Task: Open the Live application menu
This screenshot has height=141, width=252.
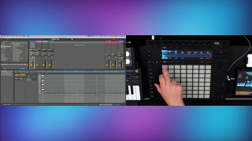Action: point(4,36)
